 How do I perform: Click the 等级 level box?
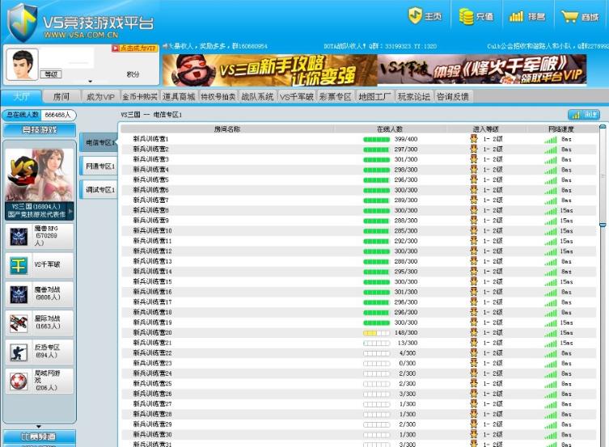[x=51, y=74]
